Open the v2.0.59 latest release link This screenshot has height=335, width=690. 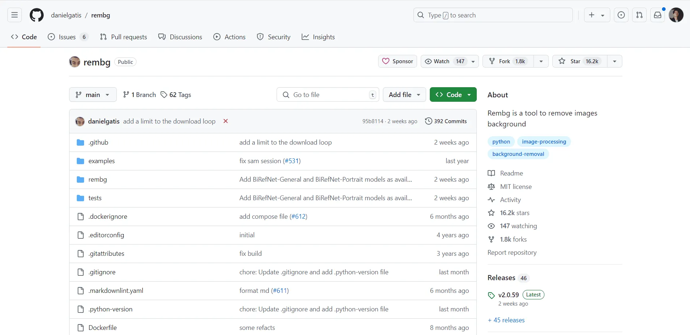[x=508, y=295]
